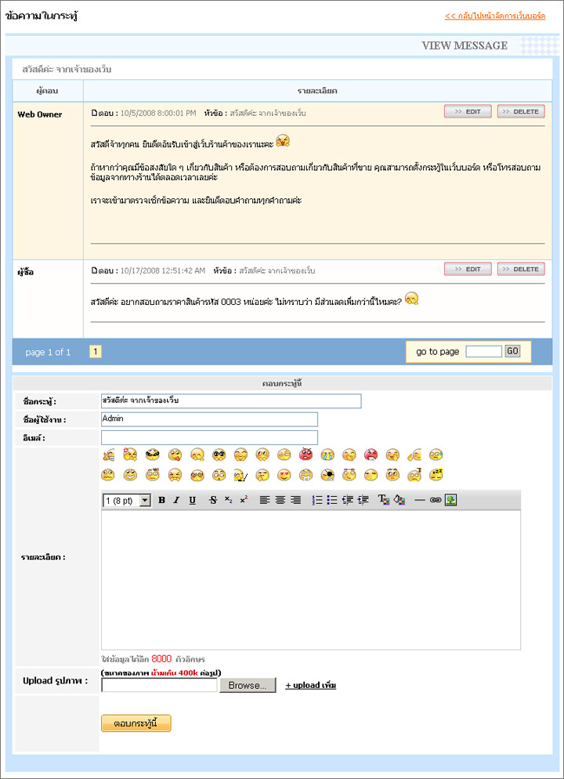This screenshot has width=564, height=779.
Task: Apply superscript formatting
Action: coord(244,500)
